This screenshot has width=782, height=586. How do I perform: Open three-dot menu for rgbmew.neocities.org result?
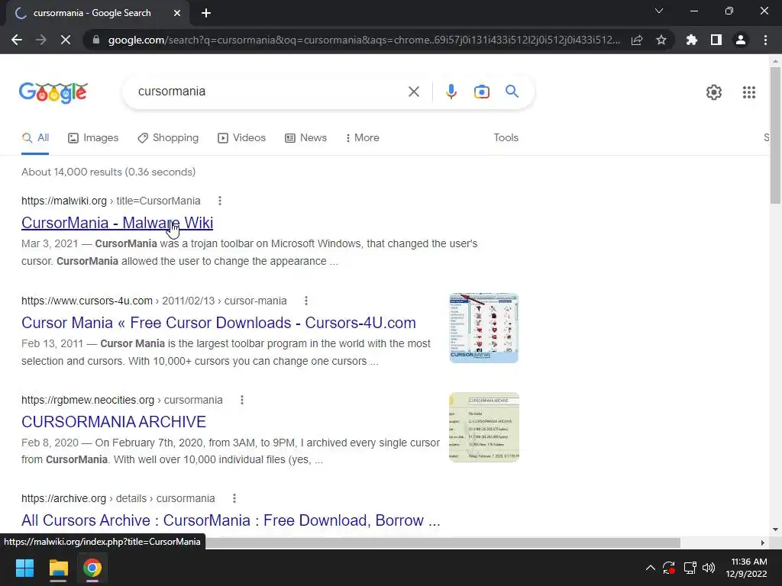point(242,400)
